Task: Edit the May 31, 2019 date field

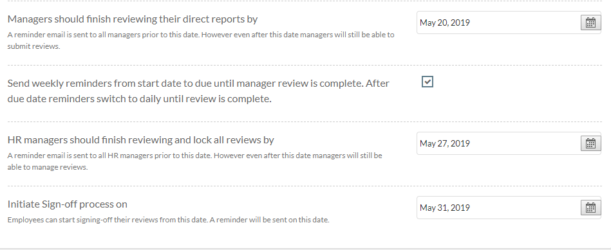Action: click(498, 208)
